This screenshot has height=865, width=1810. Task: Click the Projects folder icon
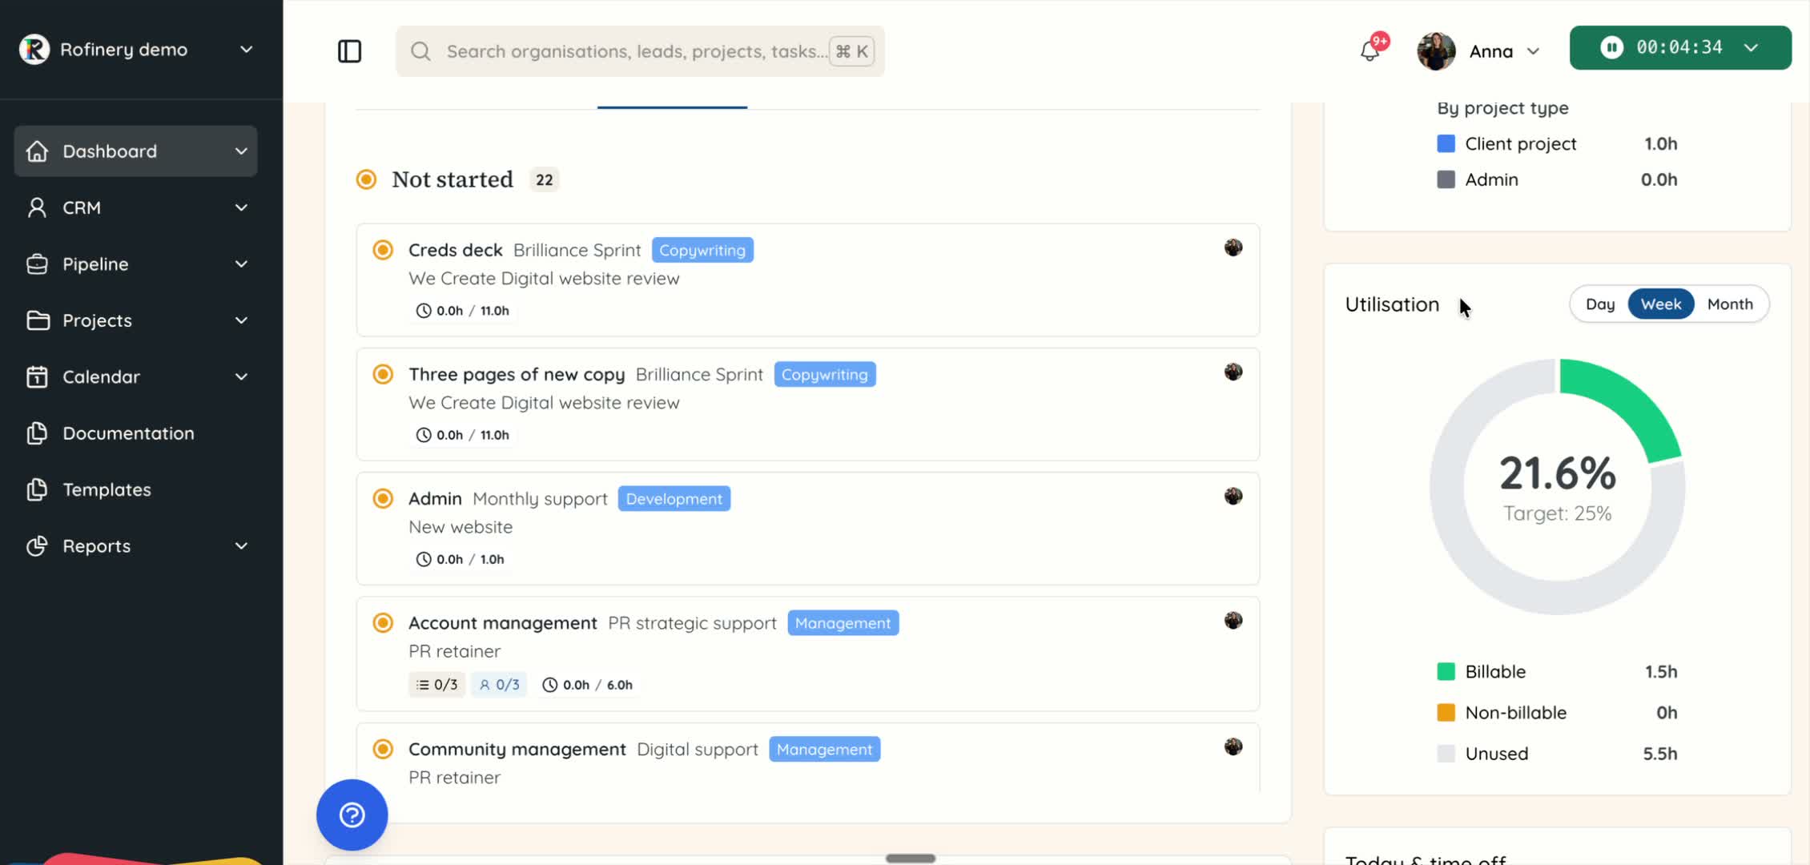[37, 320]
